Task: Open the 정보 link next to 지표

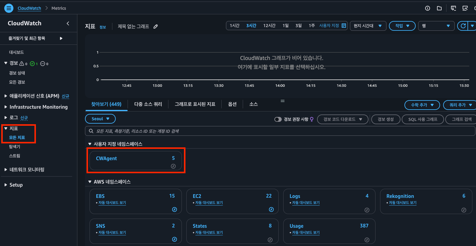Action: 103,27
